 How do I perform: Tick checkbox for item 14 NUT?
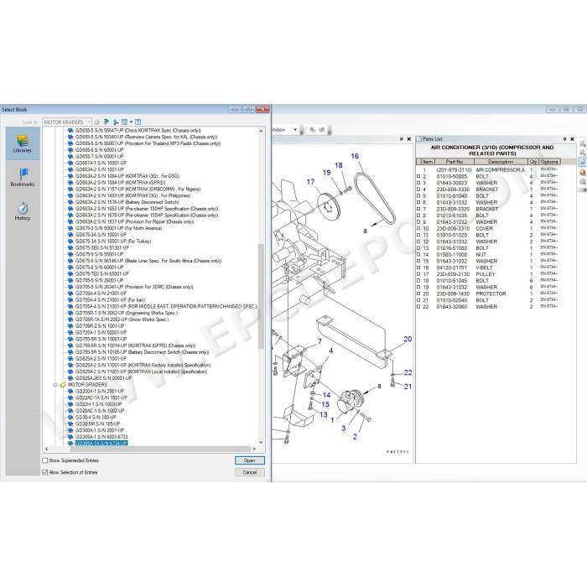point(418,255)
